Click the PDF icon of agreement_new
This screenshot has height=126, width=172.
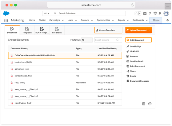(x=12, y=69)
